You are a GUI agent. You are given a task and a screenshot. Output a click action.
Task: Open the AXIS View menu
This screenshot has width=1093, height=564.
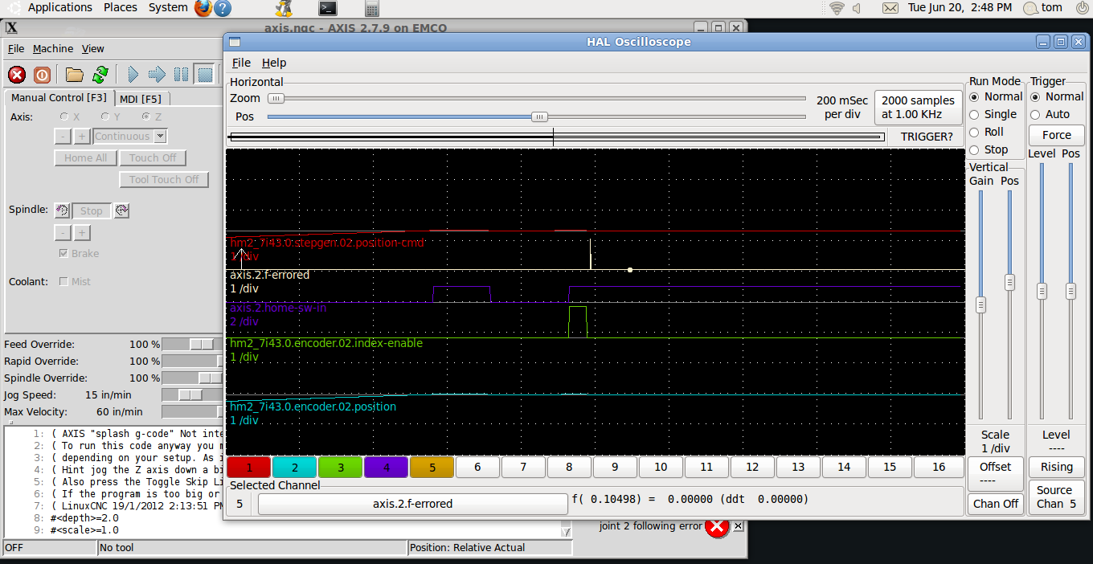pos(93,49)
